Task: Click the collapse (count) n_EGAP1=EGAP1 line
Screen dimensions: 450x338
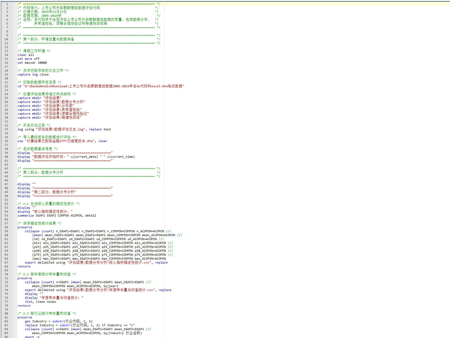Action: click(x=98, y=231)
